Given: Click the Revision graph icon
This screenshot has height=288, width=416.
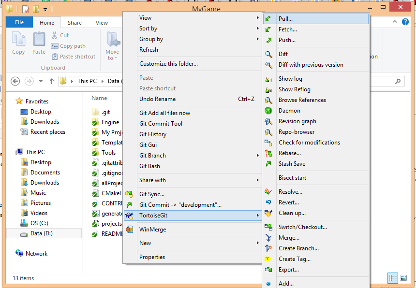Looking at the screenshot, I should pyautogui.click(x=268, y=121).
